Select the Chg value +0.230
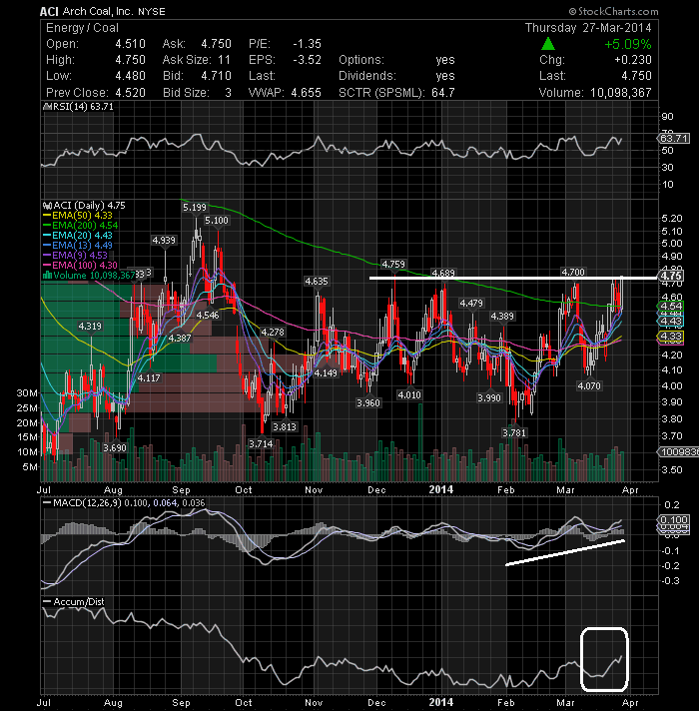This screenshot has height=711, width=699. (x=633, y=60)
